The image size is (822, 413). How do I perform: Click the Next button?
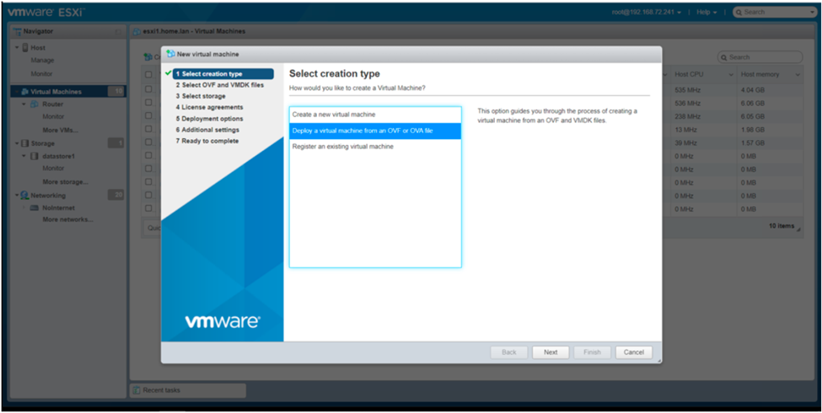pos(551,352)
